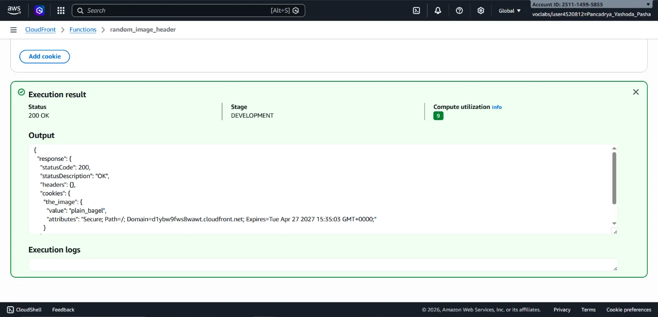Open CloudShell from top bar icon
The height and width of the screenshot is (317, 658).
(417, 10)
